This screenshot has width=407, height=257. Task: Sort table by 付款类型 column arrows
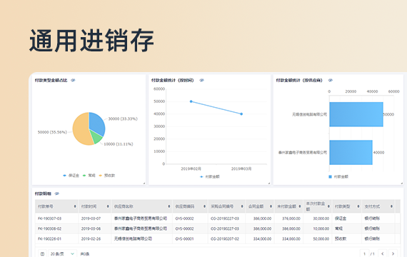(358, 206)
